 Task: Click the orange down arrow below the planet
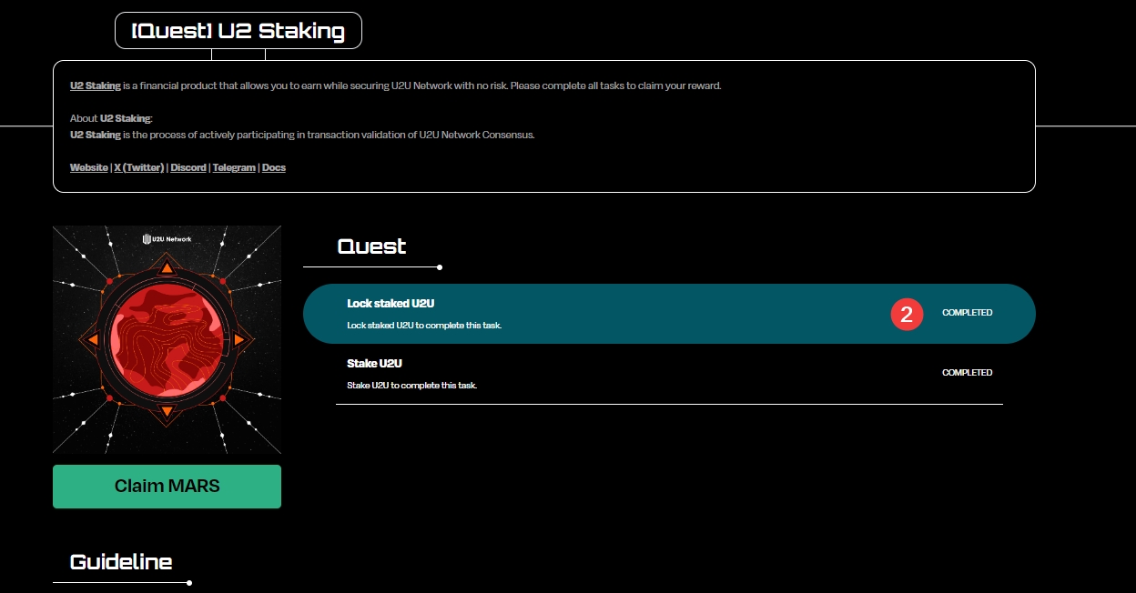(167, 412)
